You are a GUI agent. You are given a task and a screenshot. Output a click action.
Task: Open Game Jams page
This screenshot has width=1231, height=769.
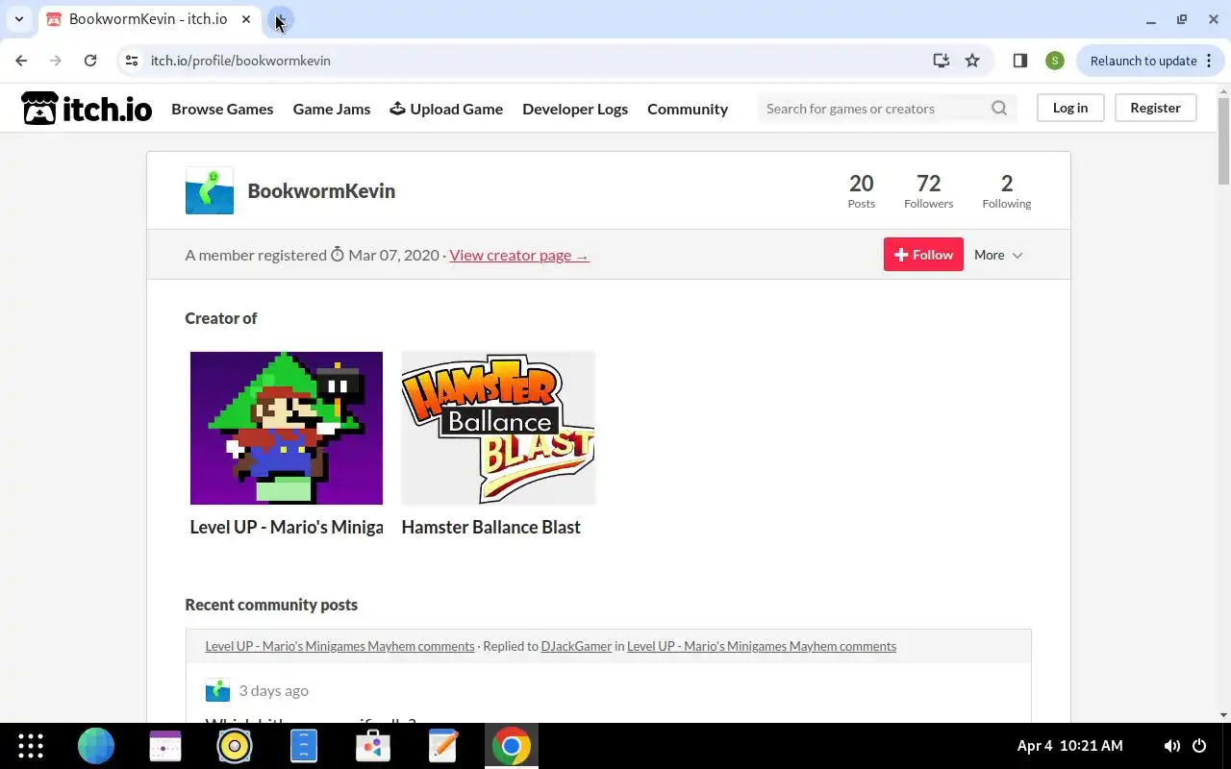coord(332,109)
